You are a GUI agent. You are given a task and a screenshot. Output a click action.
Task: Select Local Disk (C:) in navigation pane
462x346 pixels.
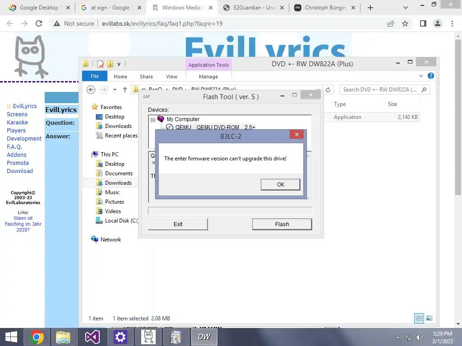[121, 220]
